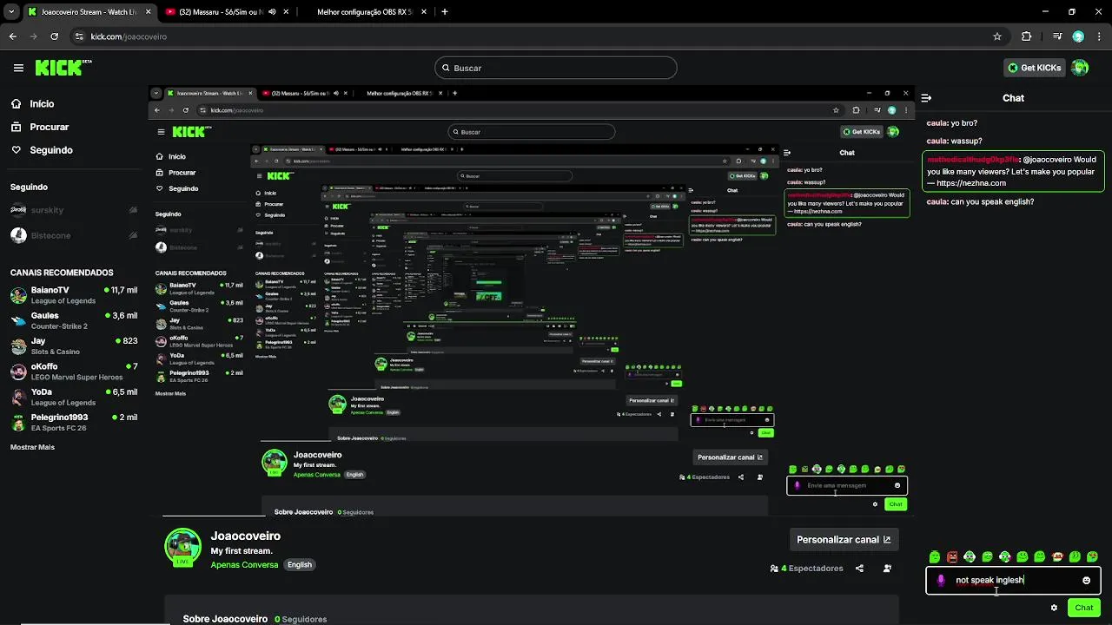Bookmark this page with the star icon

997,36
